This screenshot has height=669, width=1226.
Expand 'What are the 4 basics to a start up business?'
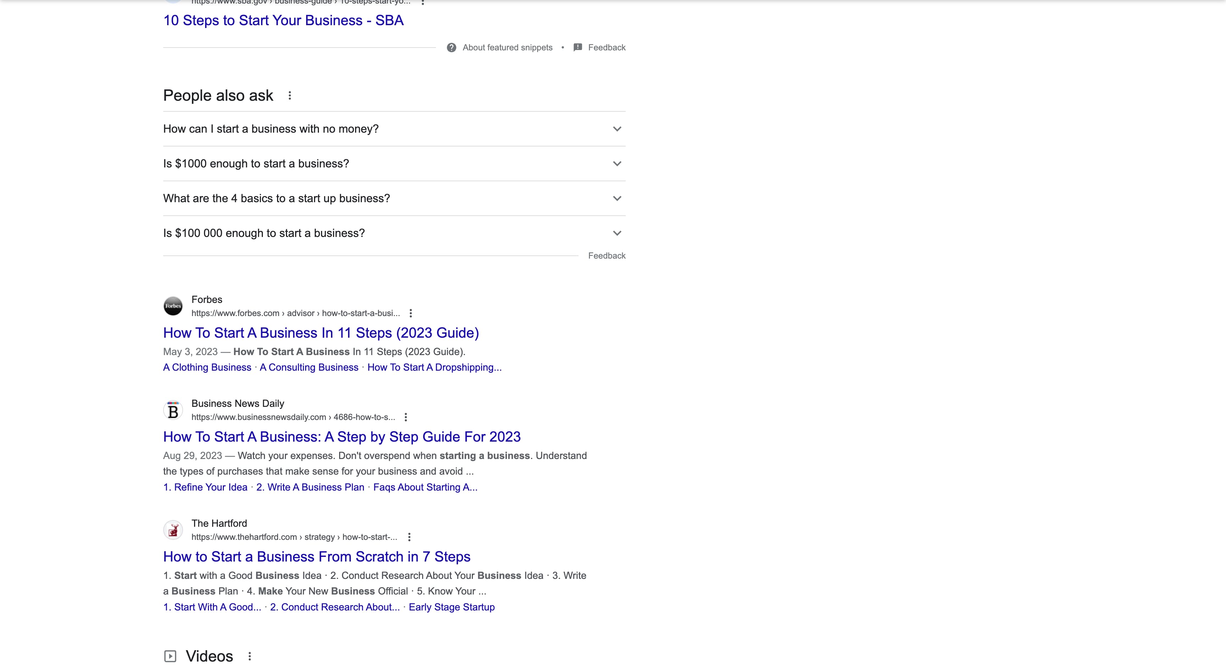[x=394, y=198]
